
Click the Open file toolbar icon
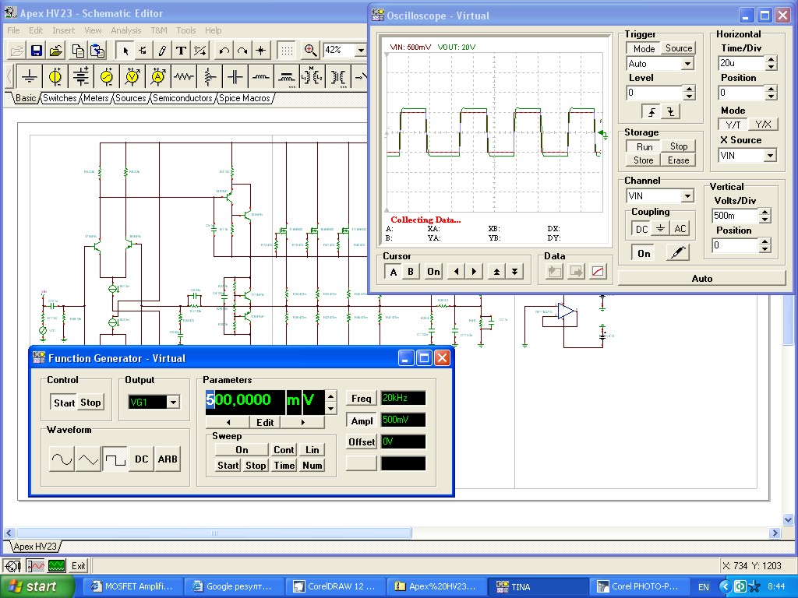coord(16,51)
